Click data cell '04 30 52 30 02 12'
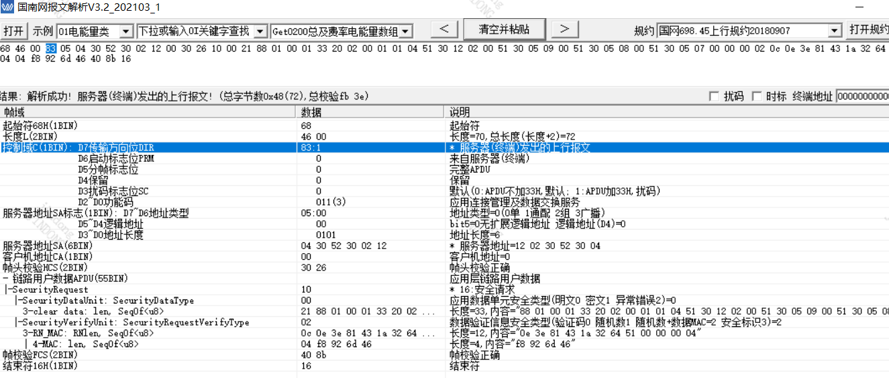Viewport: 889px width, 378px height. pyautogui.click(x=344, y=246)
